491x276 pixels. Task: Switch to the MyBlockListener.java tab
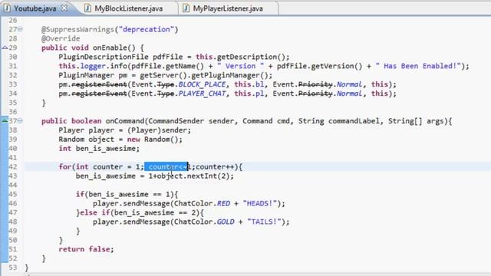tap(129, 8)
